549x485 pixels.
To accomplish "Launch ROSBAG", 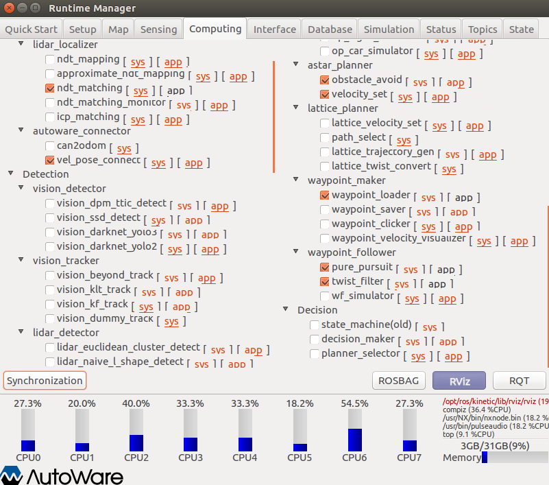I will [x=398, y=381].
